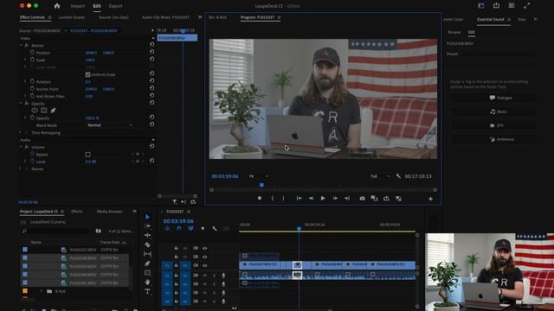
Task: Play the Program monitor sequence
Action: [323, 199]
